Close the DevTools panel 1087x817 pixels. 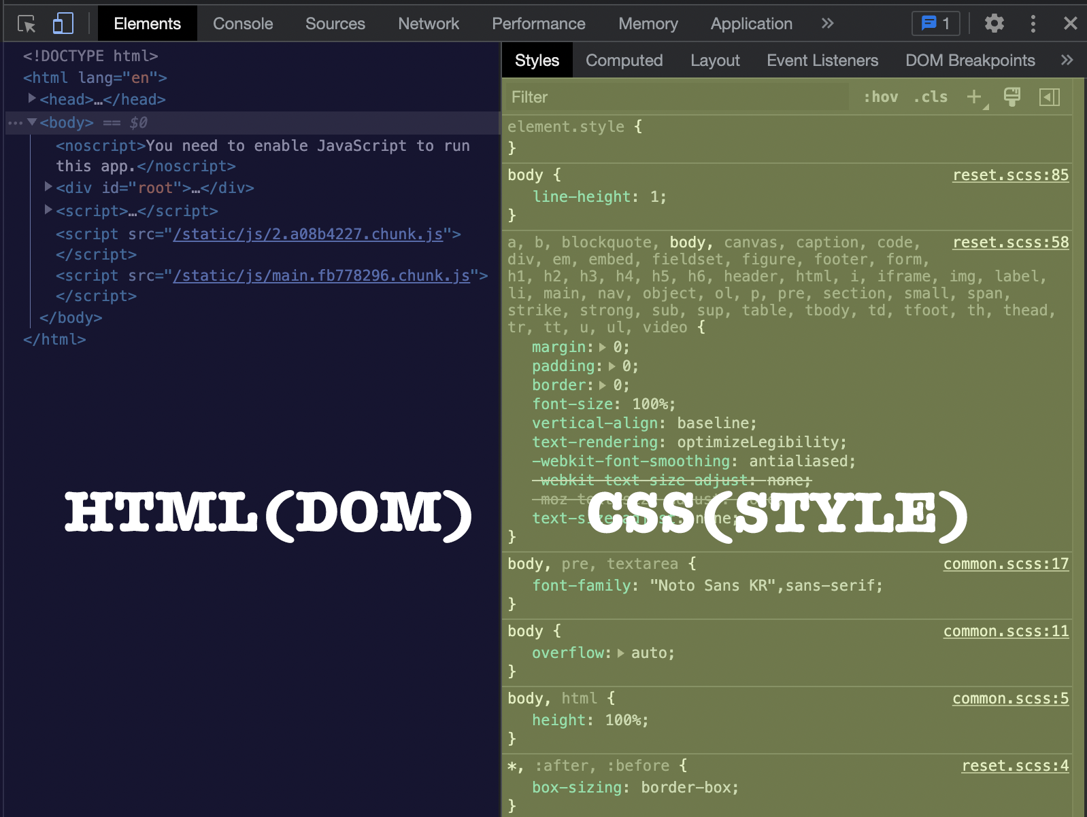1070,24
